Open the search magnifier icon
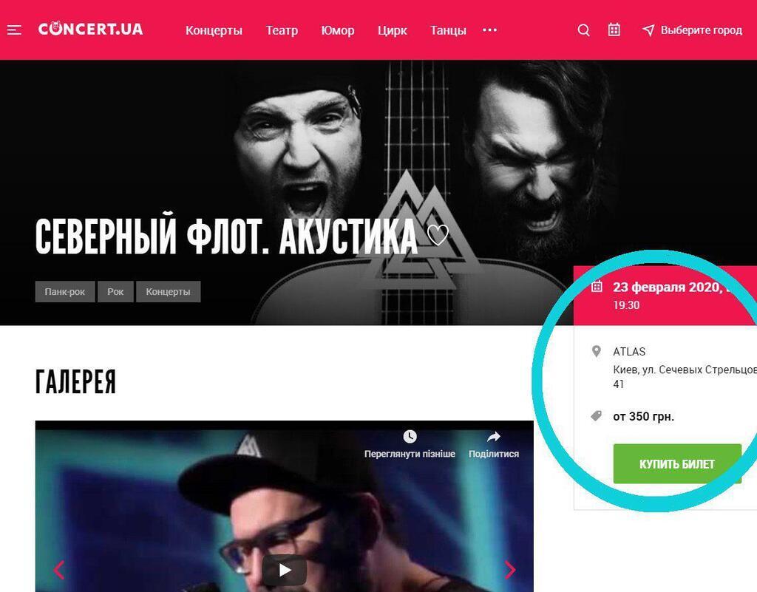Viewport: 757px width, 592px height. (x=584, y=30)
